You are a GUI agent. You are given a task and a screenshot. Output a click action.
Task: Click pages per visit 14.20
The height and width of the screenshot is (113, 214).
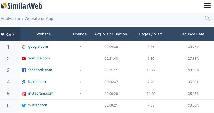[x=151, y=94]
